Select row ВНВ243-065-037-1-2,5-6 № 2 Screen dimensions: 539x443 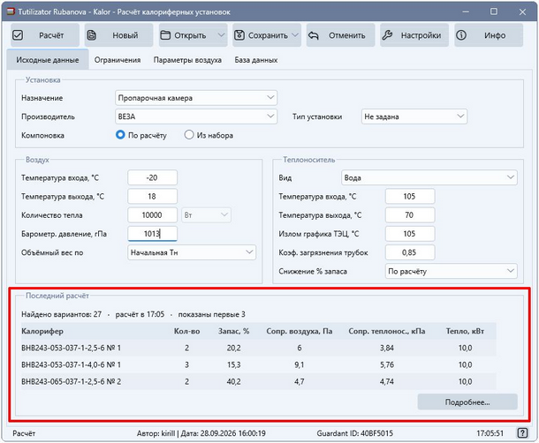tap(259, 381)
